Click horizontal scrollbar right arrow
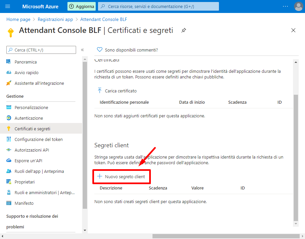This screenshot has width=305, height=239. [302, 236]
